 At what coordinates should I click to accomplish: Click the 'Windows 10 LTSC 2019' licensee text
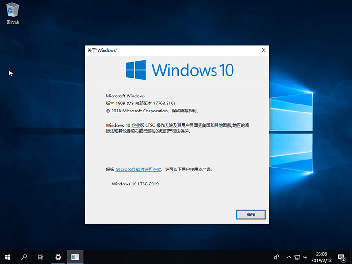tap(135, 184)
